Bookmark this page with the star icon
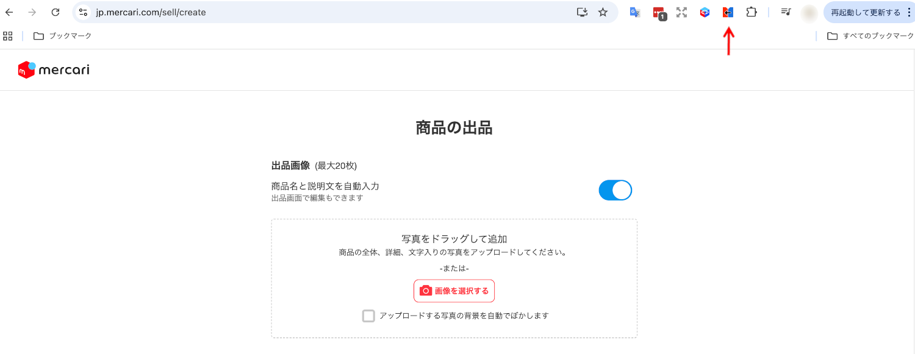This screenshot has width=915, height=354. 603,12
